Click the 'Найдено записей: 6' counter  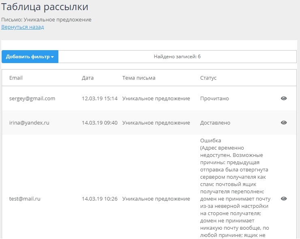[177, 57]
